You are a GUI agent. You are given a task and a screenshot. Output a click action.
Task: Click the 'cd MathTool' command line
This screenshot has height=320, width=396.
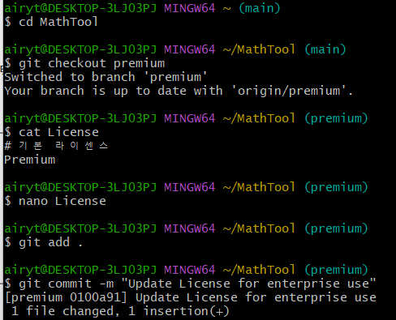click(51, 22)
